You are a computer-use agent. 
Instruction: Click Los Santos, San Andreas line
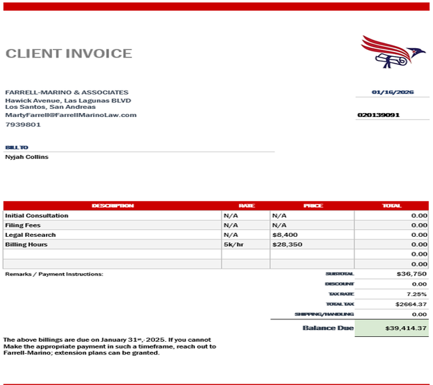pyautogui.click(x=51, y=107)
